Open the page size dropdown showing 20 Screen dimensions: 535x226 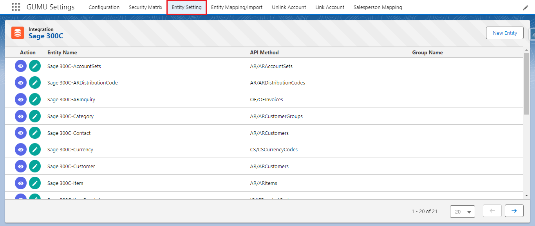(463, 212)
